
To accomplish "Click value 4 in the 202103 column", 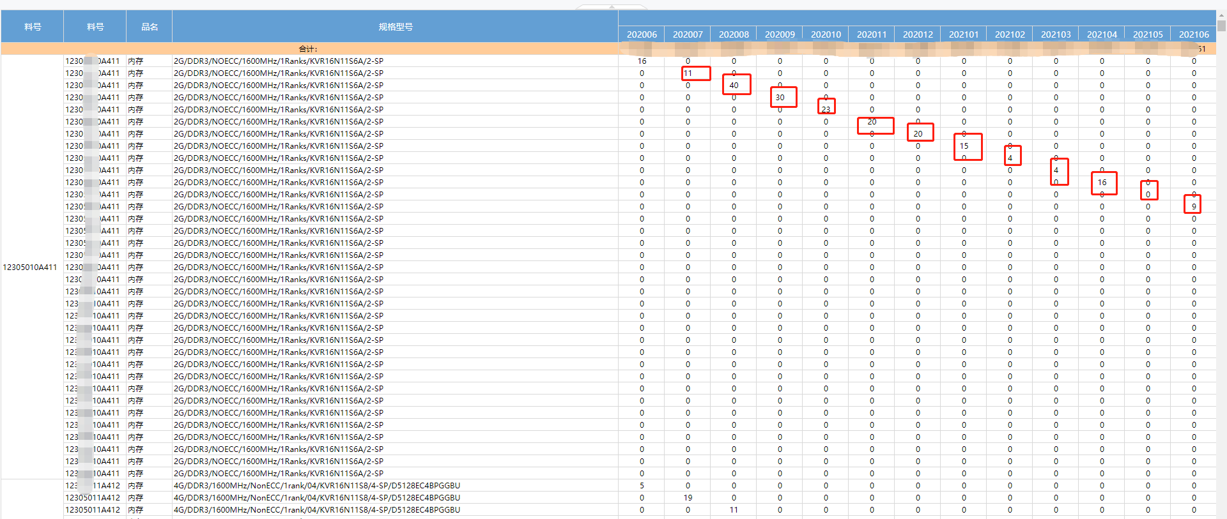I will 1056,170.
